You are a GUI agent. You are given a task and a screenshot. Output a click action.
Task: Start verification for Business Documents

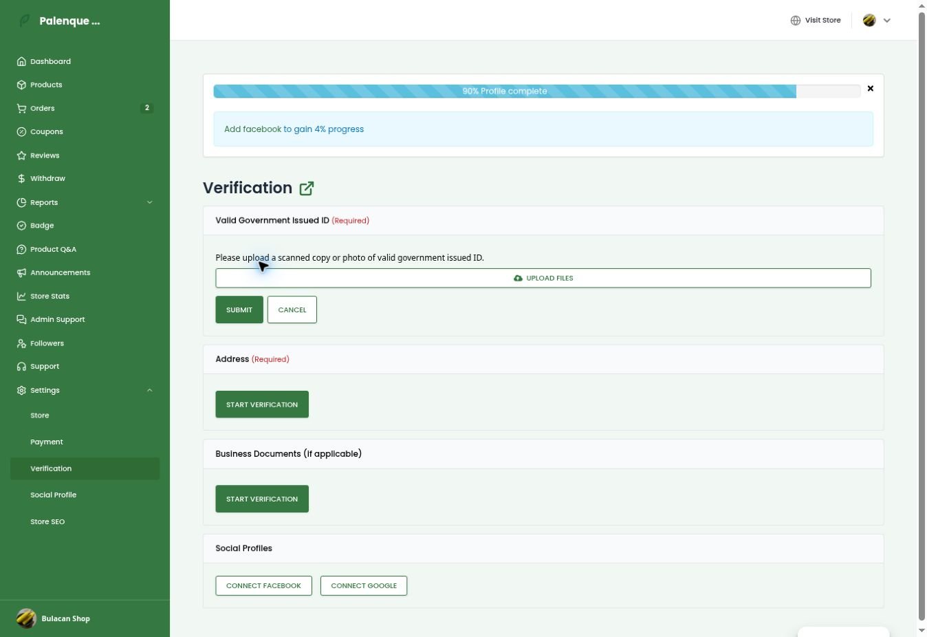click(262, 499)
